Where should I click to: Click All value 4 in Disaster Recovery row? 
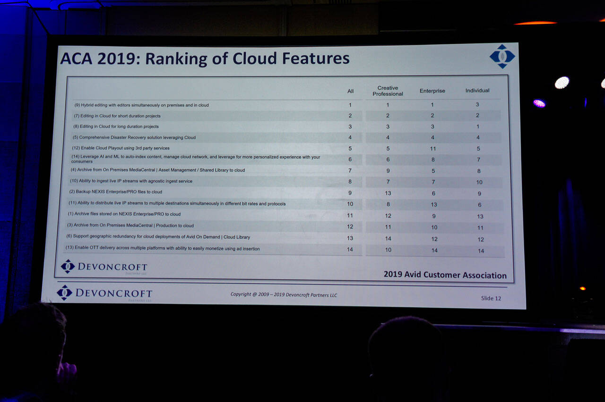pyautogui.click(x=350, y=137)
